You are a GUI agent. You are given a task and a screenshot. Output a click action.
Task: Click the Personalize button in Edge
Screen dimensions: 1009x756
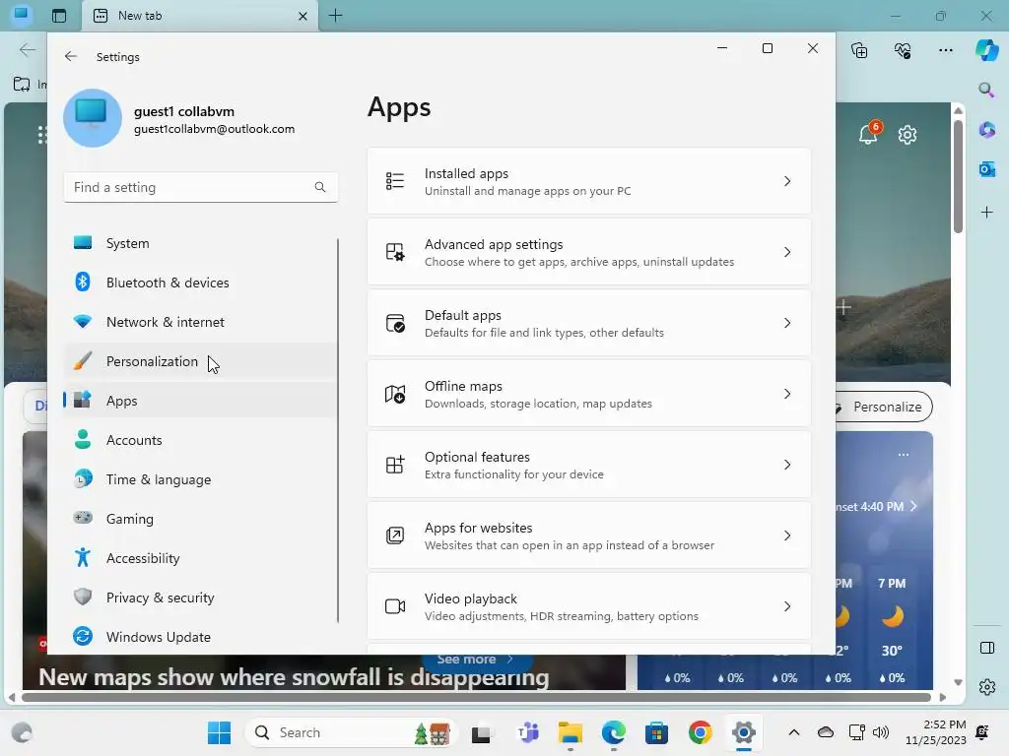(x=883, y=407)
